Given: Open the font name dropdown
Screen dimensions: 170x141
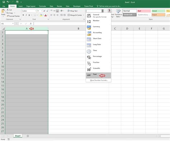Looking at the screenshot, I should pyautogui.click(x=36, y=11).
